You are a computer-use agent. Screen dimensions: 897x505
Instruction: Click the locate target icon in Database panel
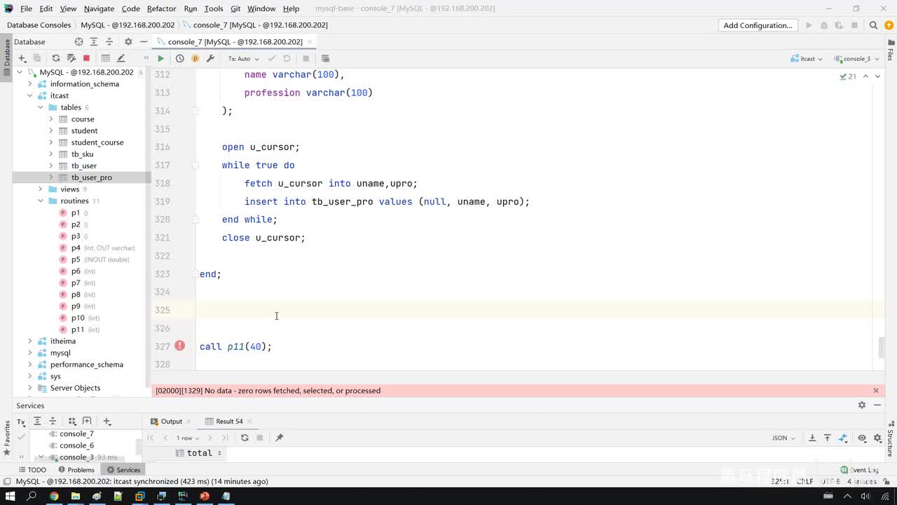(x=79, y=41)
